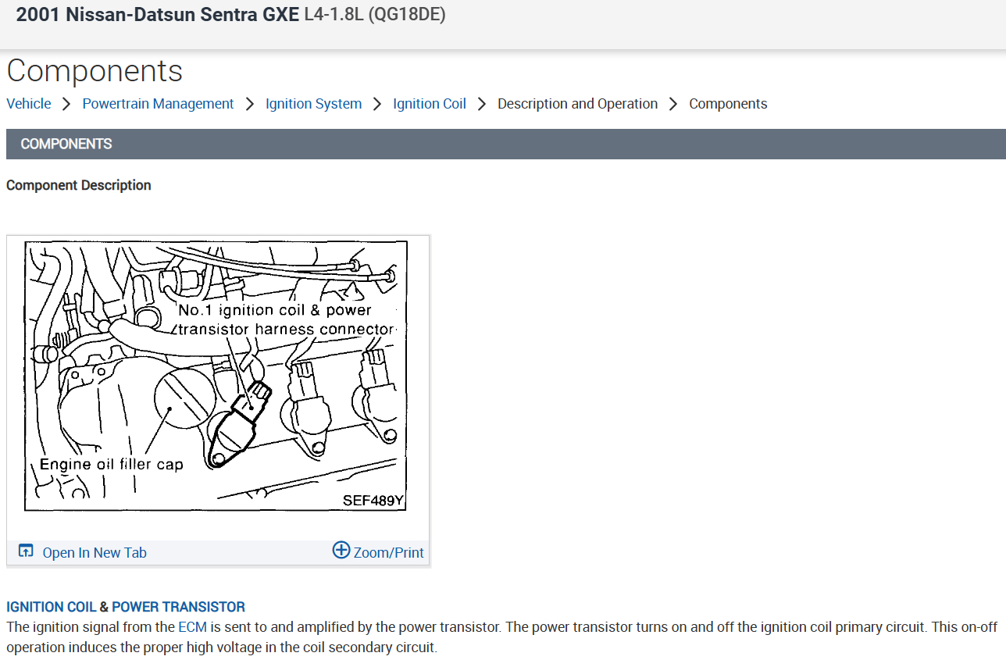Open the POWER TRANSISTOR heading link
Image resolution: width=1006 pixels, height=667 pixels.
tap(178, 607)
